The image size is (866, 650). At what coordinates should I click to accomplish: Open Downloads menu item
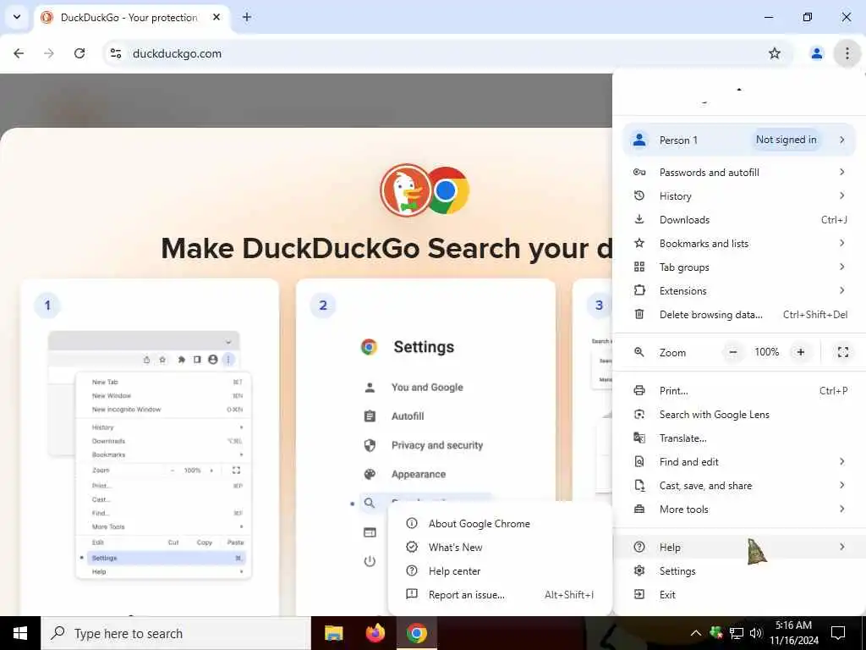739,220
